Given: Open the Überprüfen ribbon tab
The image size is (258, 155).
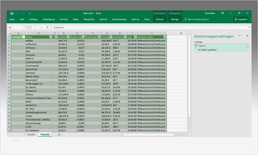Looking at the screenshot, I should (x=89, y=19).
